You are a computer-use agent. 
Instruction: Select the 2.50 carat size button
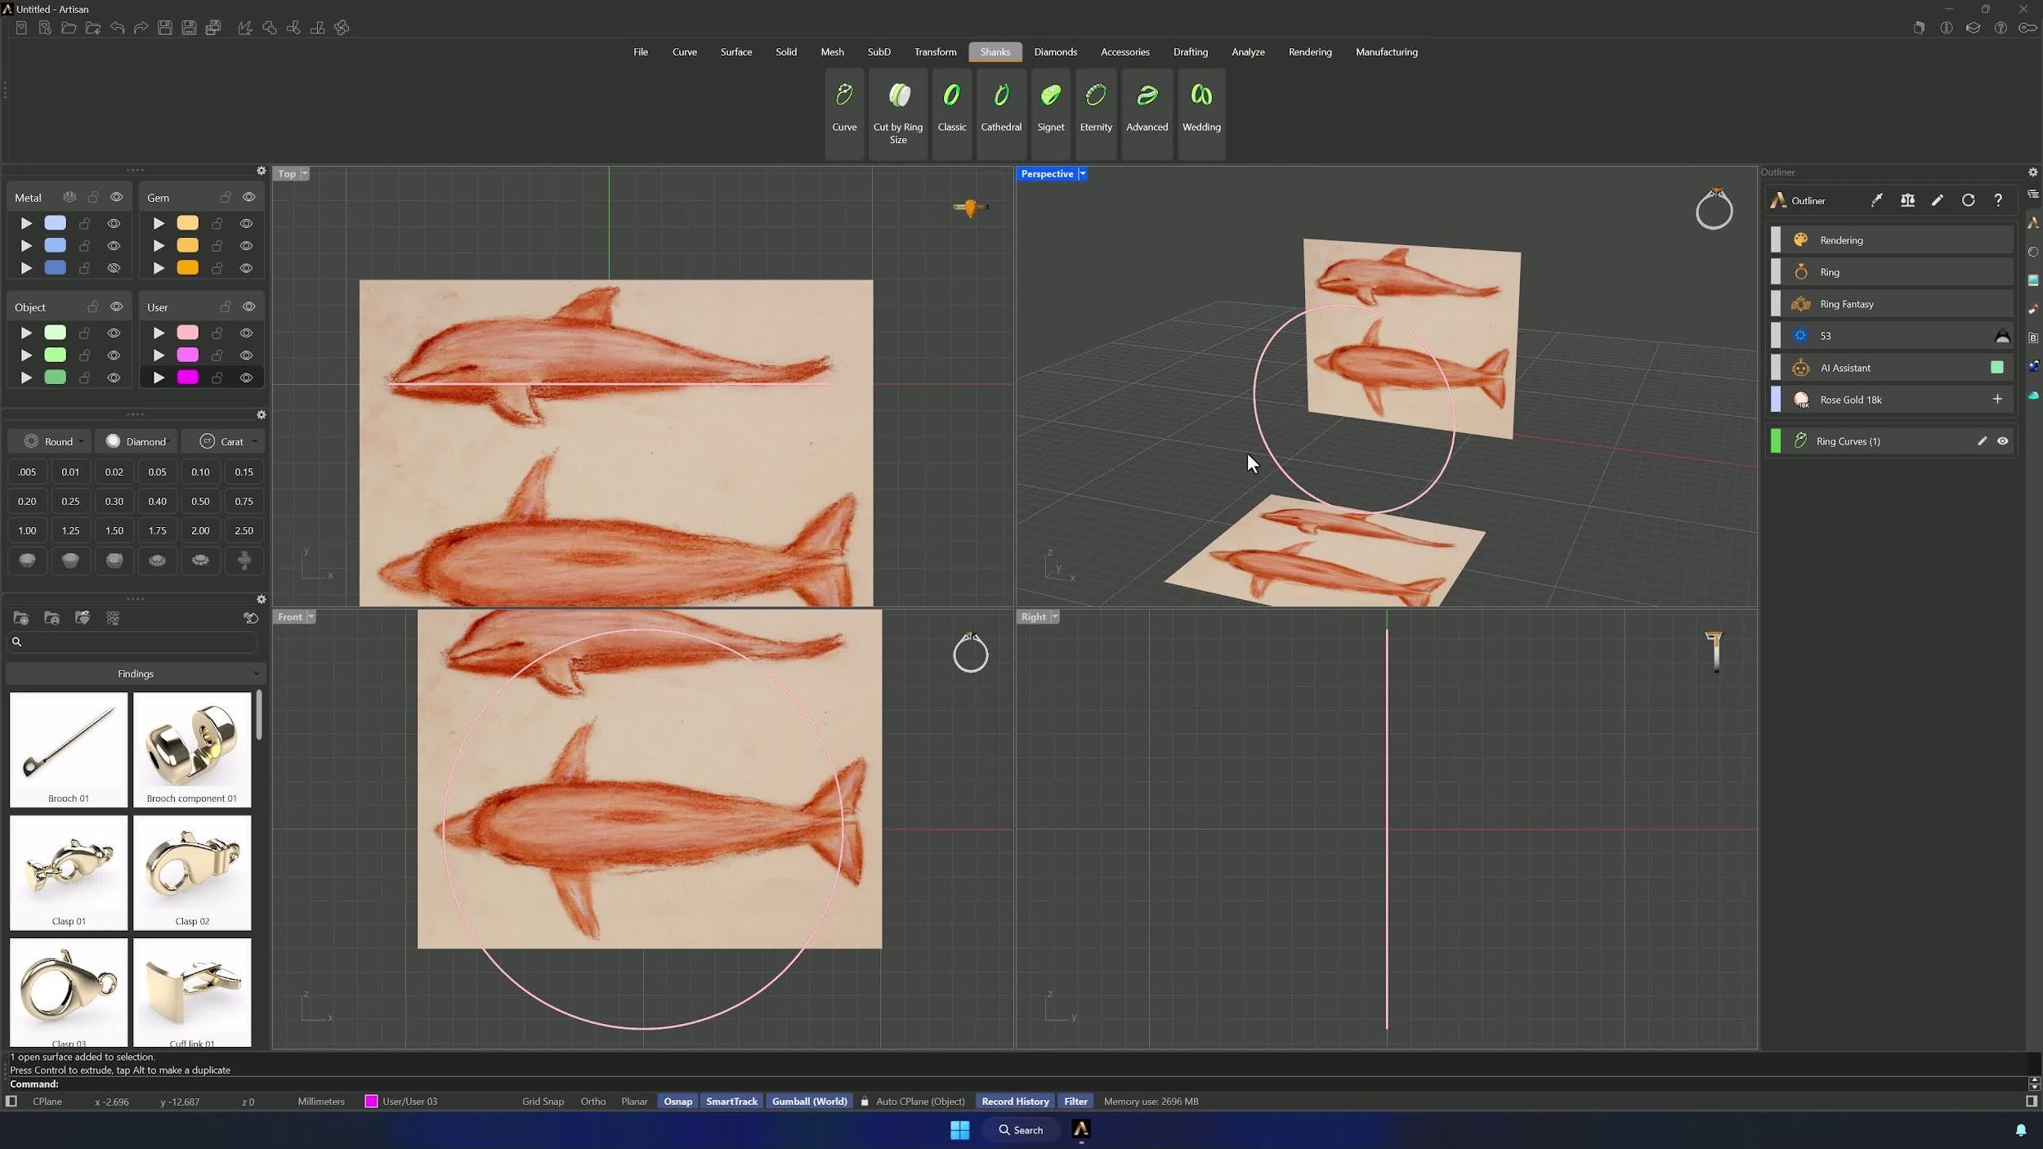244,531
